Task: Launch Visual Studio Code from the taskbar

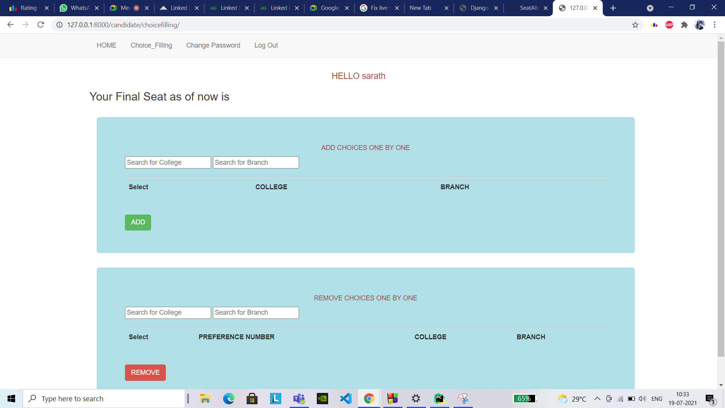Action: [346, 399]
